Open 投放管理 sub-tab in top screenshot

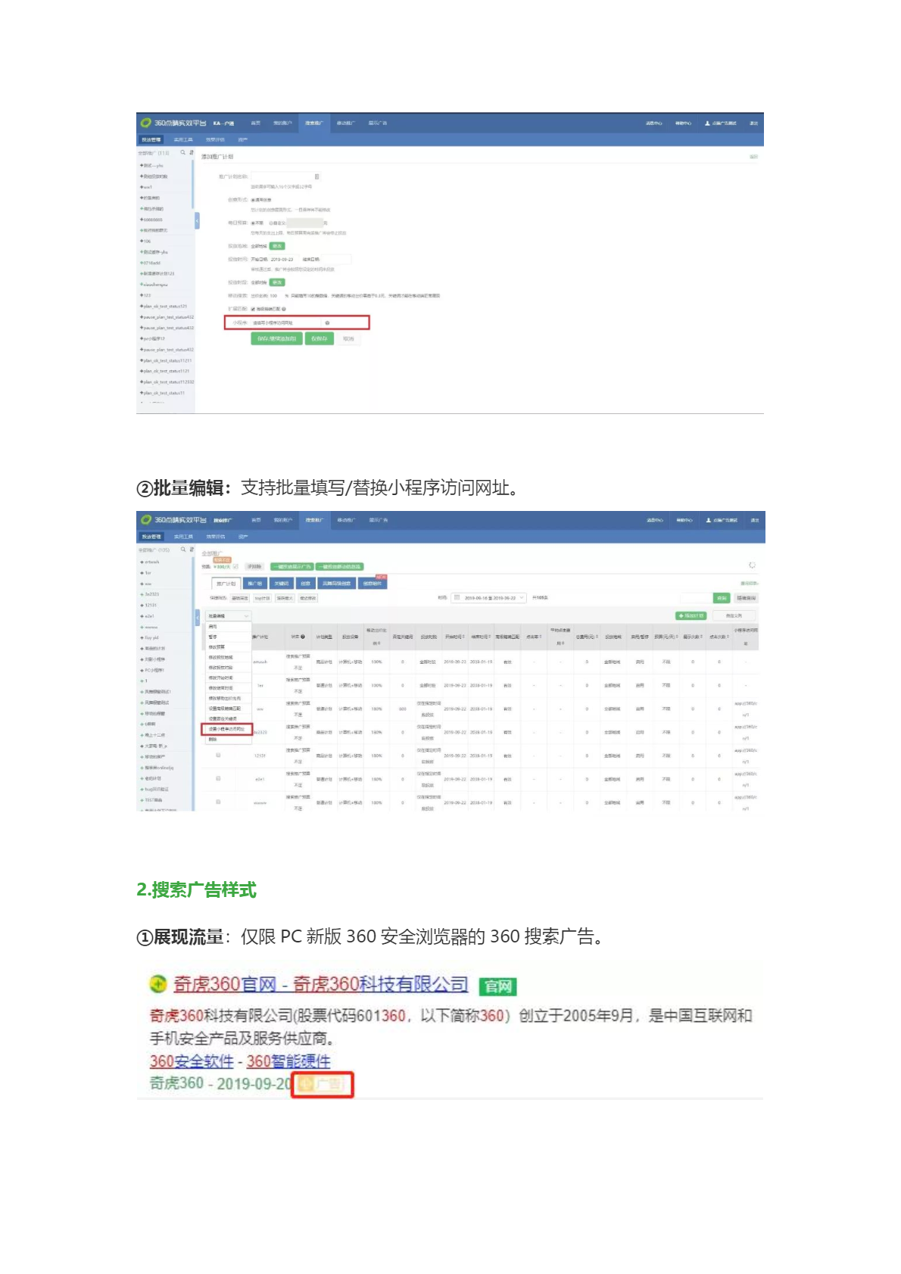pos(151,140)
